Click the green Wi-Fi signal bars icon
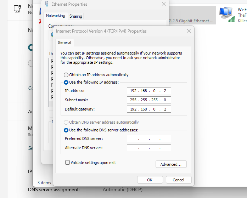This screenshot has height=198, width=247. point(232,19)
